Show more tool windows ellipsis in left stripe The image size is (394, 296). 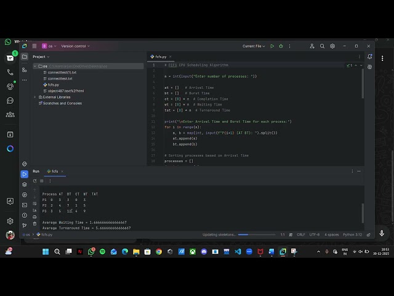click(x=25, y=80)
